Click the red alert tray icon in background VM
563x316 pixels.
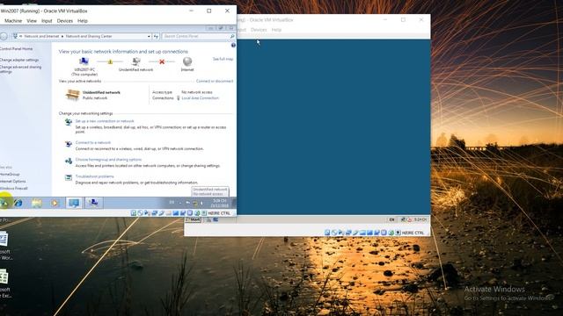(409, 219)
